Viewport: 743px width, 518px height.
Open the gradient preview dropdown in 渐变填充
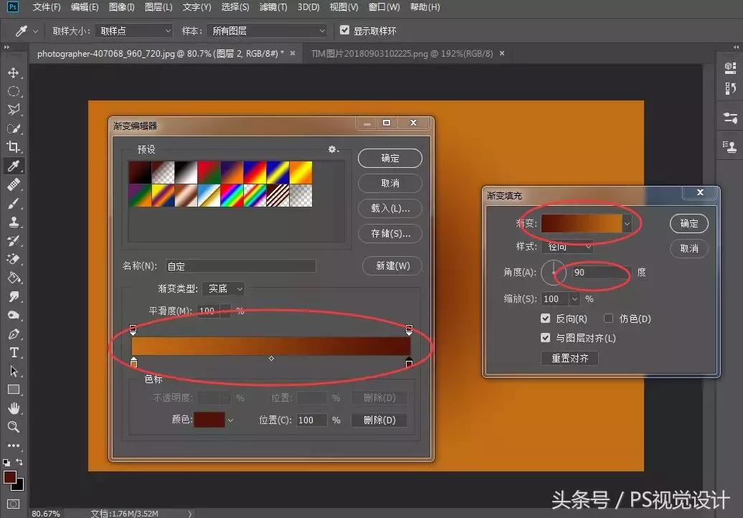[x=627, y=223]
